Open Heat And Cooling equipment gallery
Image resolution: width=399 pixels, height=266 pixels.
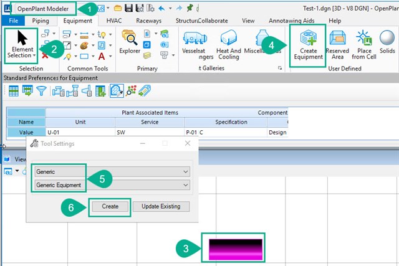tap(229, 45)
